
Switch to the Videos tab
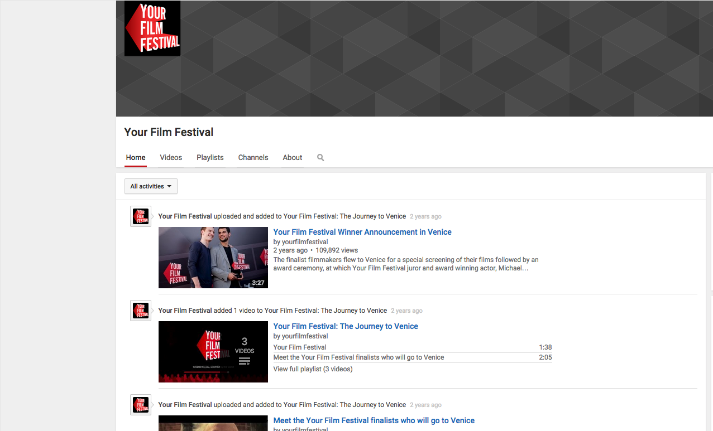pos(171,158)
